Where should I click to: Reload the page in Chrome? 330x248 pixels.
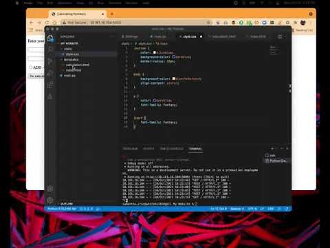pos(47,23)
